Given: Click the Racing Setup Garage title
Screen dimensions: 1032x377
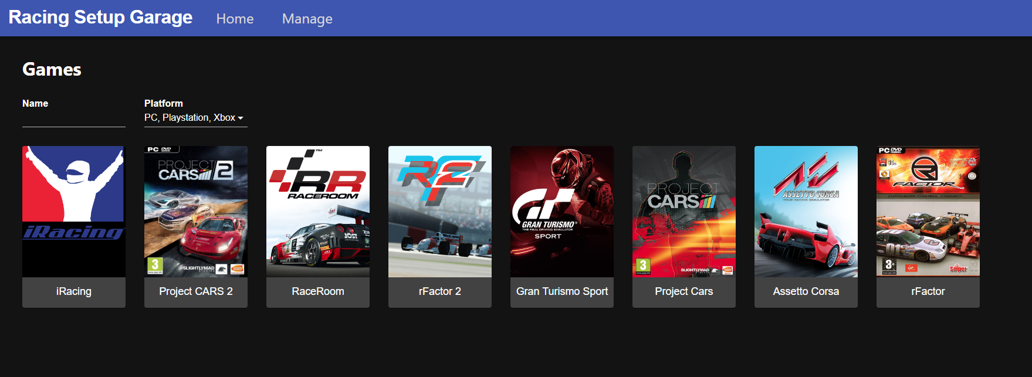Looking at the screenshot, I should pos(100,18).
